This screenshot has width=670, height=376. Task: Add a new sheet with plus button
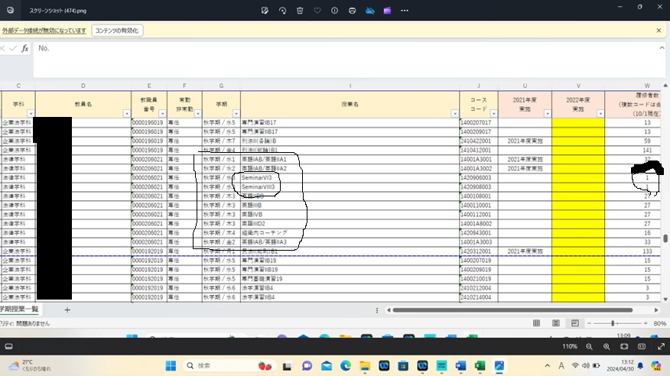point(67,310)
